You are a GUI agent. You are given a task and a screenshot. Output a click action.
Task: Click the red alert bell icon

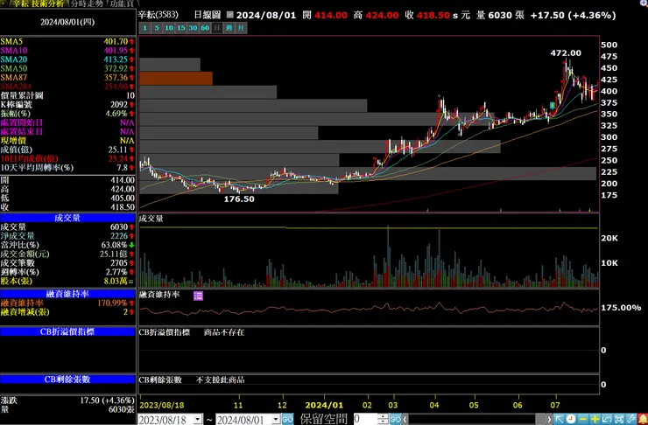point(643,419)
